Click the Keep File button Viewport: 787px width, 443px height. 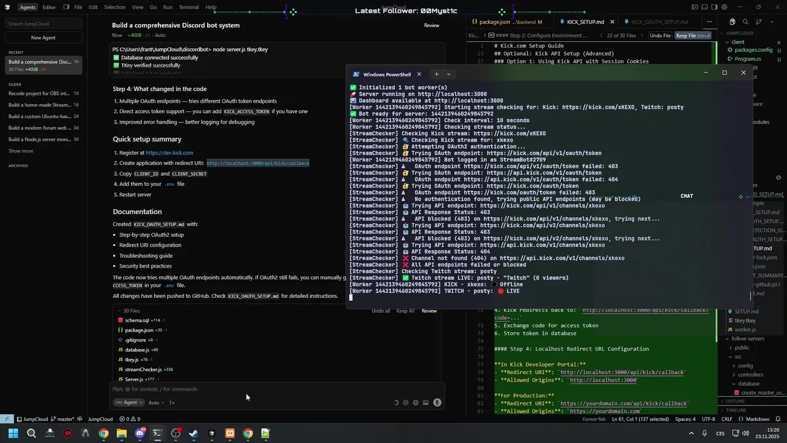click(692, 36)
